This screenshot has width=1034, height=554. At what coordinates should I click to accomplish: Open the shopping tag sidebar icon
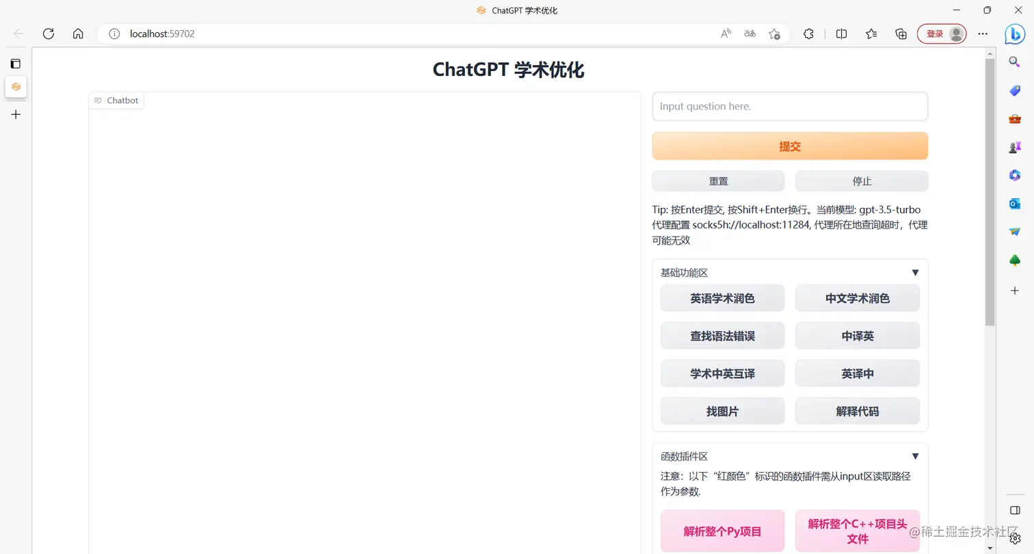tap(1015, 90)
